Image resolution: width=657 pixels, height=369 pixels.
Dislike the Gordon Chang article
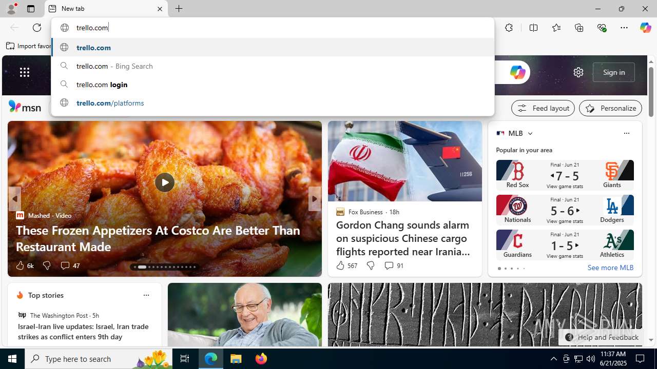370,265
